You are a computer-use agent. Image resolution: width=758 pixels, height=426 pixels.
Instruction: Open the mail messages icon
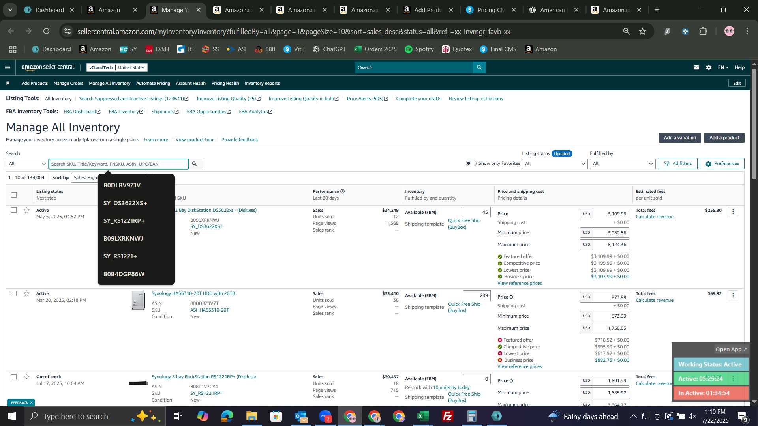[x=696, y=67]
